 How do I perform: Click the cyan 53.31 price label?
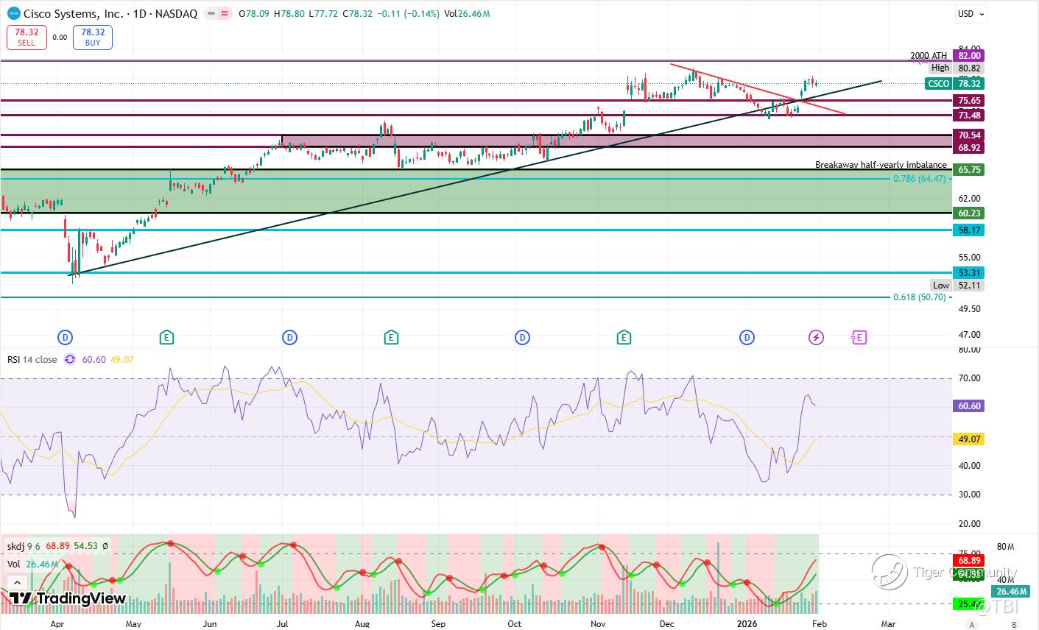(969, 273)
